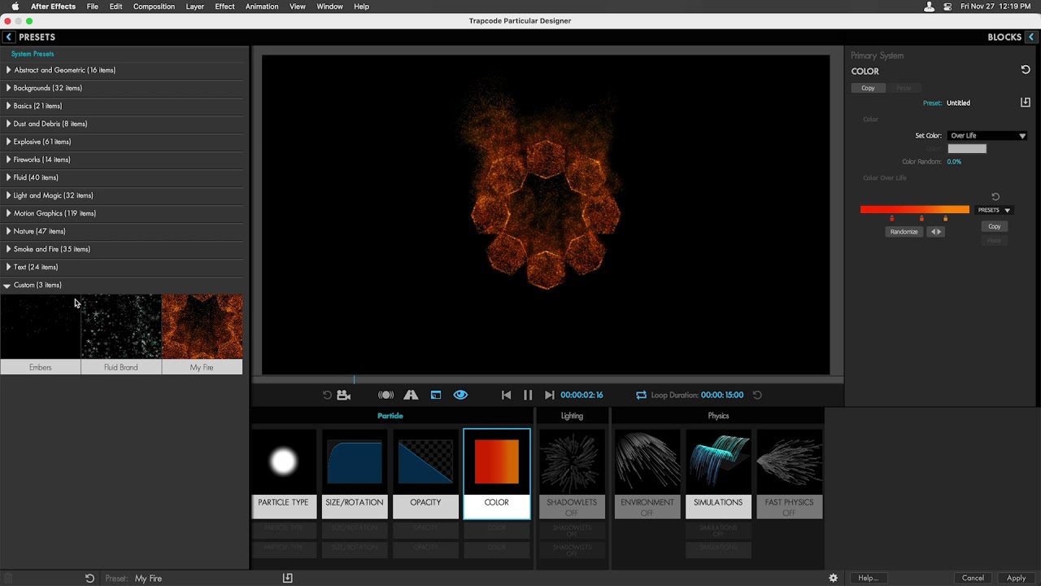
Task: Toggle the Shadowlets block
Action: (572, 474)
